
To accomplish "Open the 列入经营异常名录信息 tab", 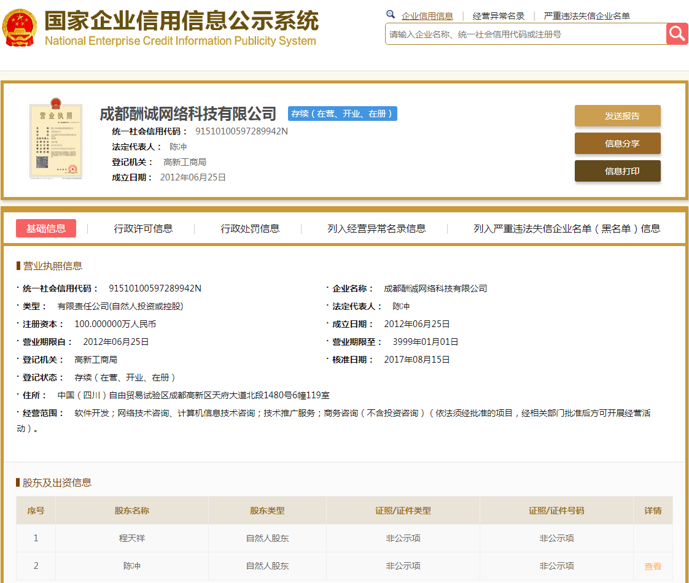I will click(x=376, y=228).
